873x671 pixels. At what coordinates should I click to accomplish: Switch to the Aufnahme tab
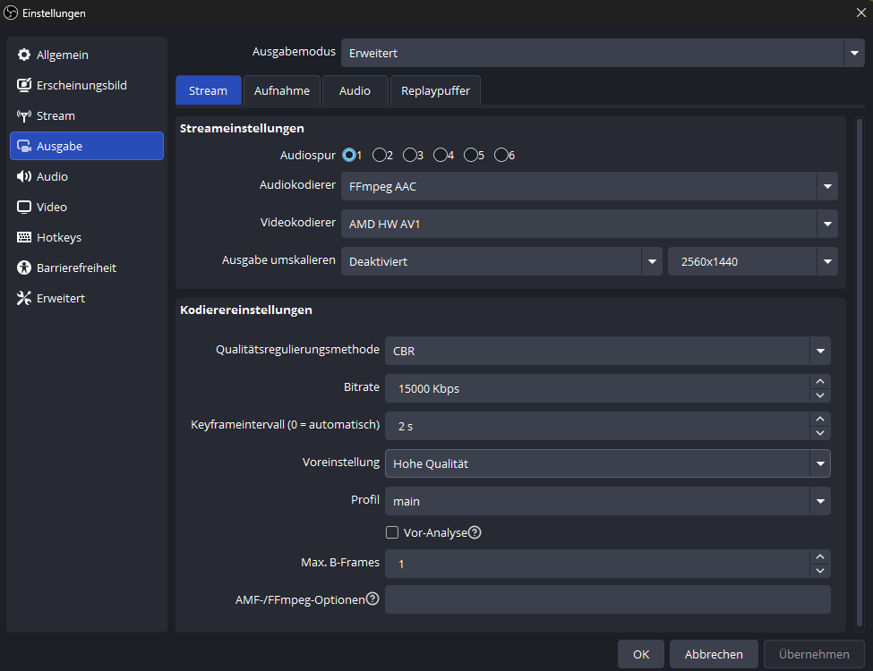coord(282,90)
